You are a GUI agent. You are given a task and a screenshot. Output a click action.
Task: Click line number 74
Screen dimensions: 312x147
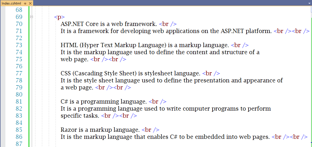click(x=19, y=52)
